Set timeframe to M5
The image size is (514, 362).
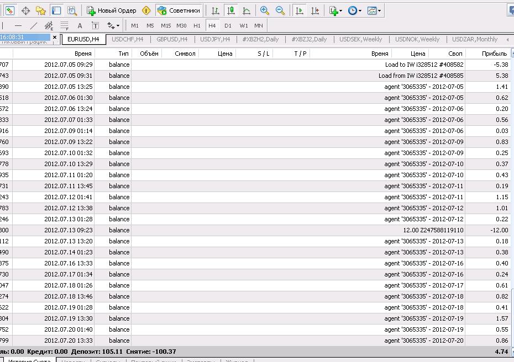point(150,25)
